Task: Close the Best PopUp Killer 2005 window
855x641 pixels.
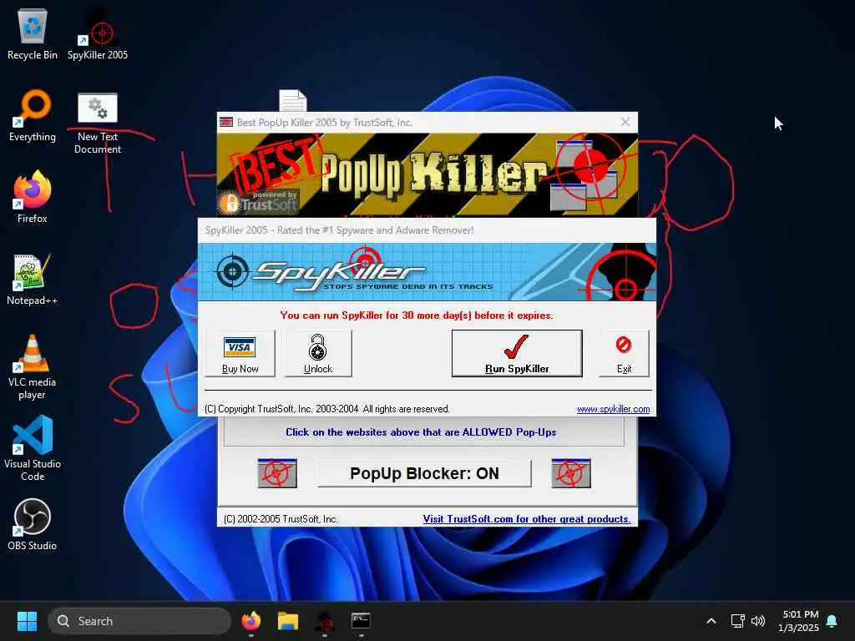Action: [x=625, y=122]
